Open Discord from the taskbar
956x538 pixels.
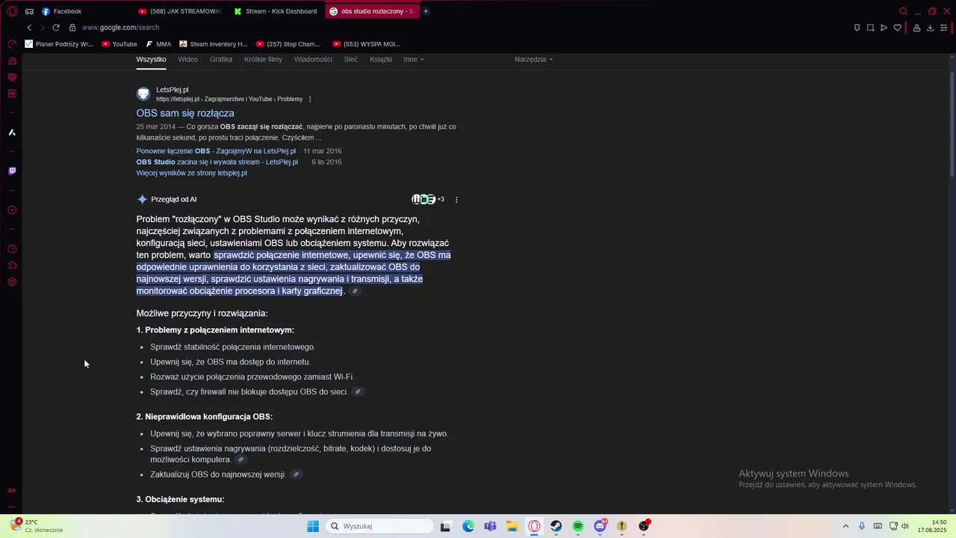point(600,526)
